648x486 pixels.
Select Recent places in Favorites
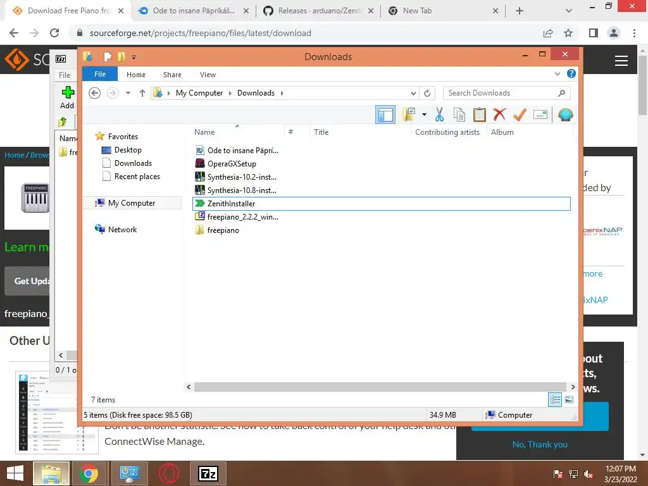pos(137,176)
